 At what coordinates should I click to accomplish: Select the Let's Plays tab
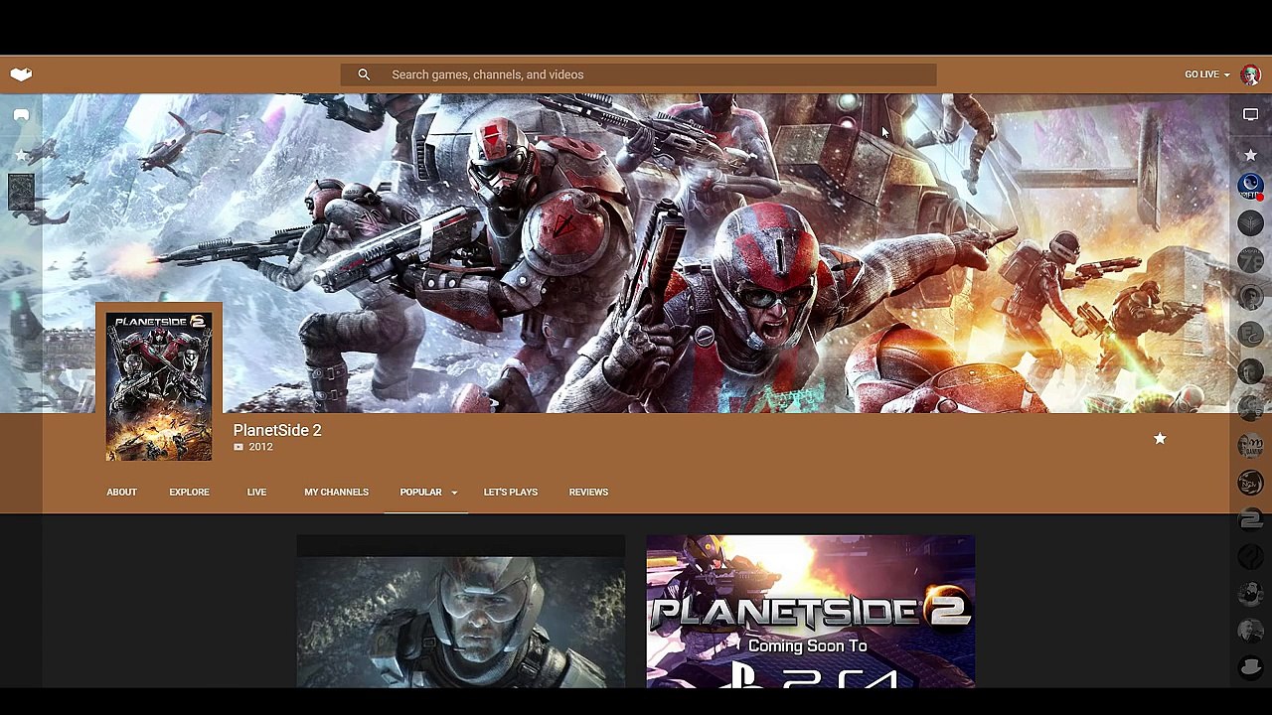pyautogui.click(x=511, y=492)
